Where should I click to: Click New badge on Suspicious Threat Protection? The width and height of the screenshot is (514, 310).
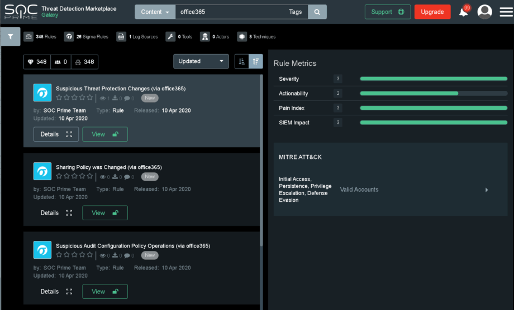[150, 98]
